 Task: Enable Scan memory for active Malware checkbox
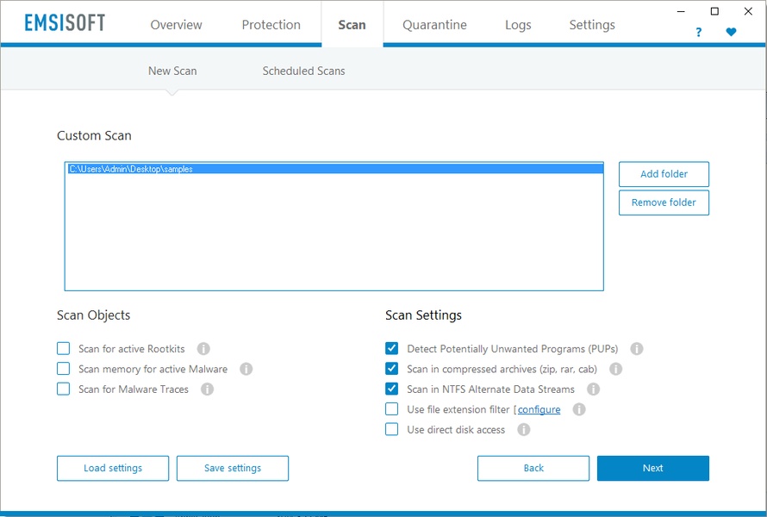63,368
